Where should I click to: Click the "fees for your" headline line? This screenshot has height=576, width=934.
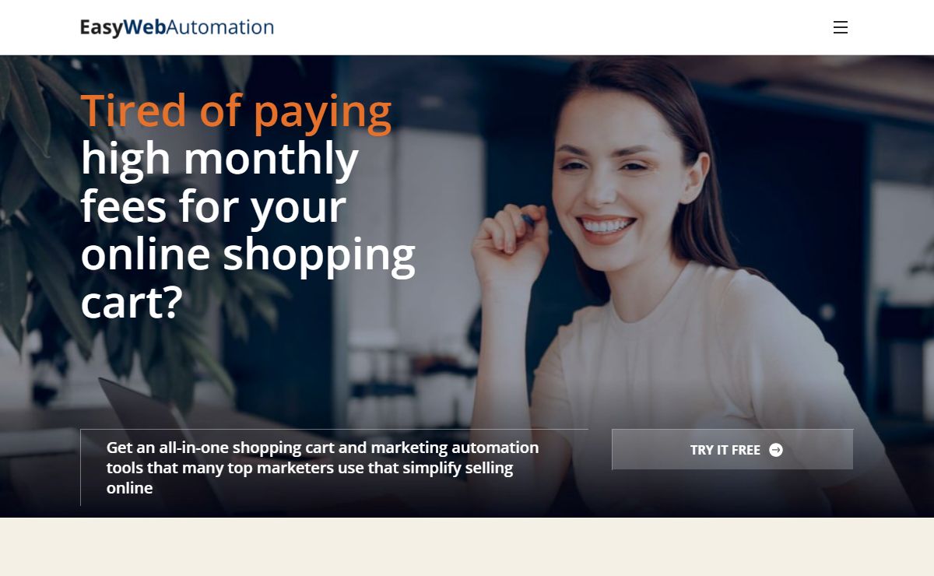213,206
